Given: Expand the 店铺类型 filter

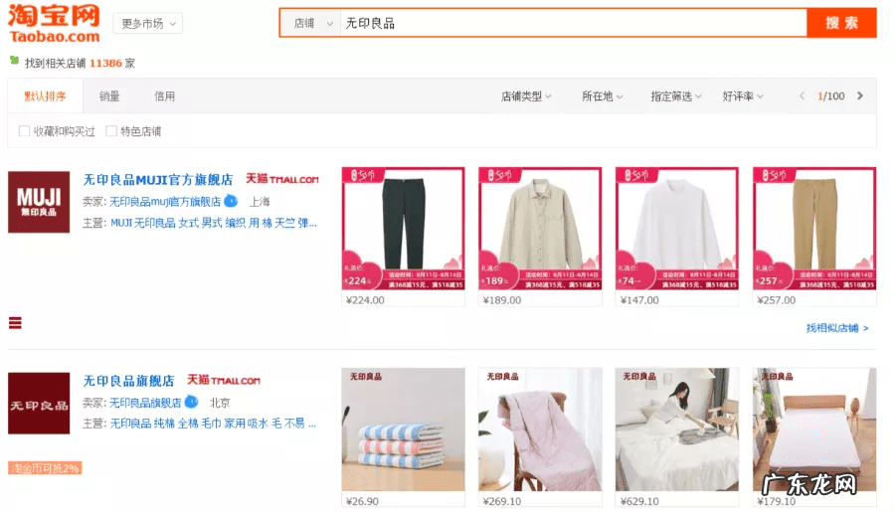Looking at the screenshot, I should (526, 96).
